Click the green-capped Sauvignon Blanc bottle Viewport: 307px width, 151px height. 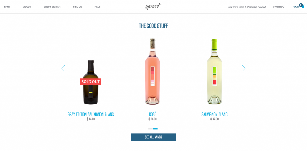214,71
